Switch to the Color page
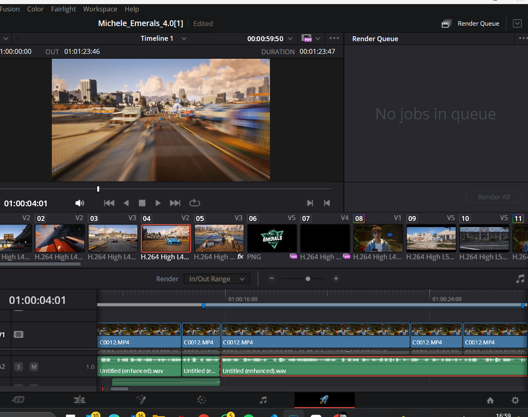Image resolution: width=528 pixels, height=417 pixels. 202,400
